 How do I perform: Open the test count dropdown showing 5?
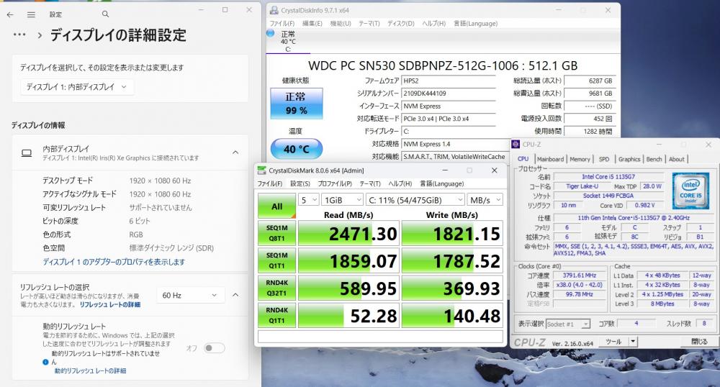(309, 200)
